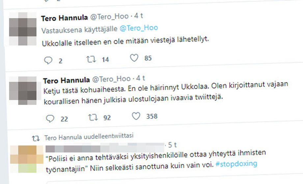Open Tero Hannula's name on the second tweet
The image size is (303, 184).
pyautogui.click(x=67, y=80)
